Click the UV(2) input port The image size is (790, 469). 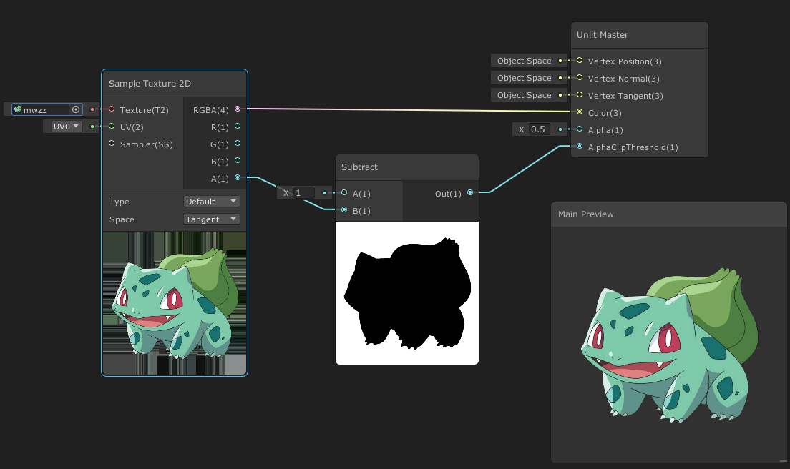pos(112,127)
